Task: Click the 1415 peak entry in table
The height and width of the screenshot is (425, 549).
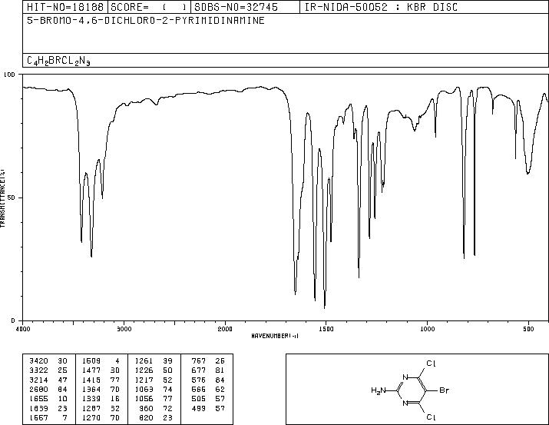Action: pos(101,380)
